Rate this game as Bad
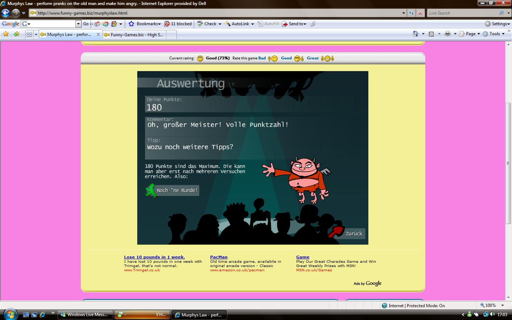Viewport: 512px width, 320px height. (262, 58)
